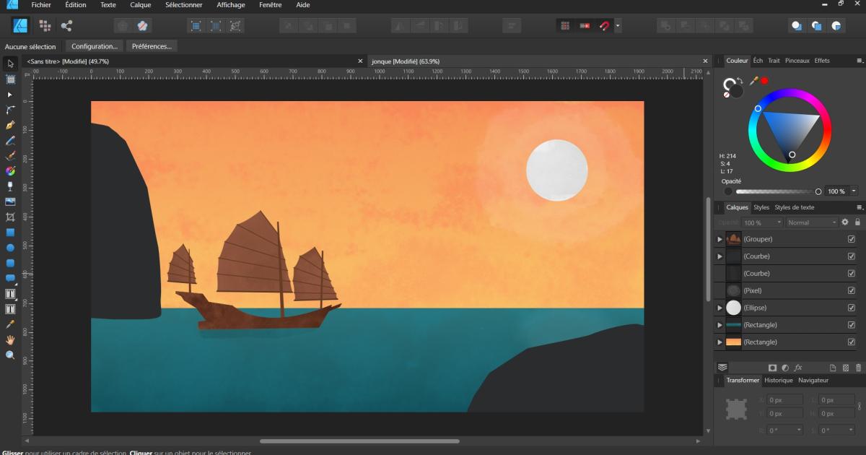
Task: Select the Ellipse shape tool
Action: [x=10, y=248]
